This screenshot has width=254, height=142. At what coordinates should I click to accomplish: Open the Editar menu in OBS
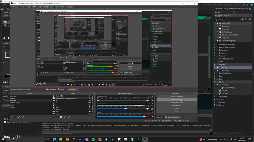pyautogui.click(x=23, y=7)
